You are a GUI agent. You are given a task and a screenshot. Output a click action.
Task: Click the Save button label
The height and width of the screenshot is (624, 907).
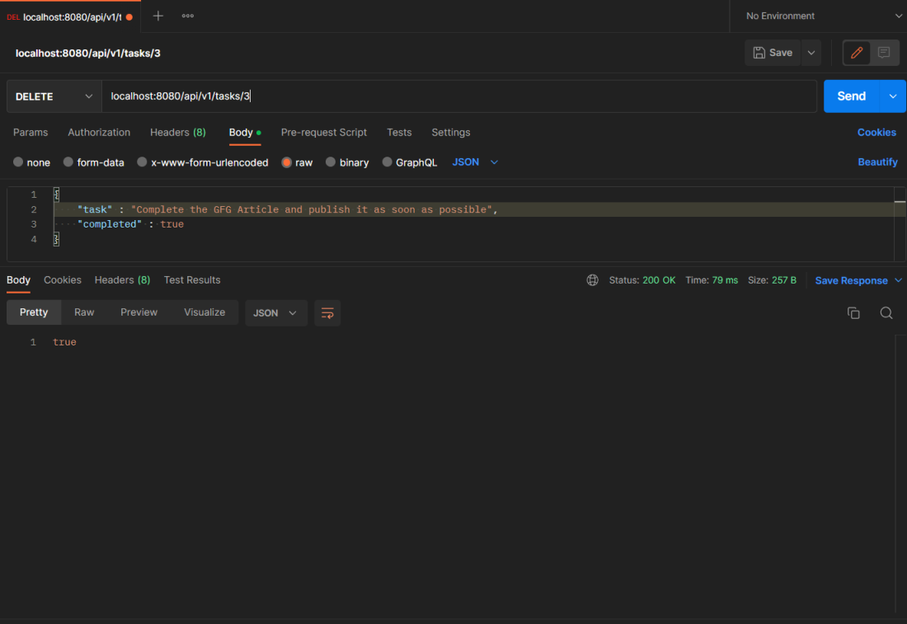click(780, 53)
